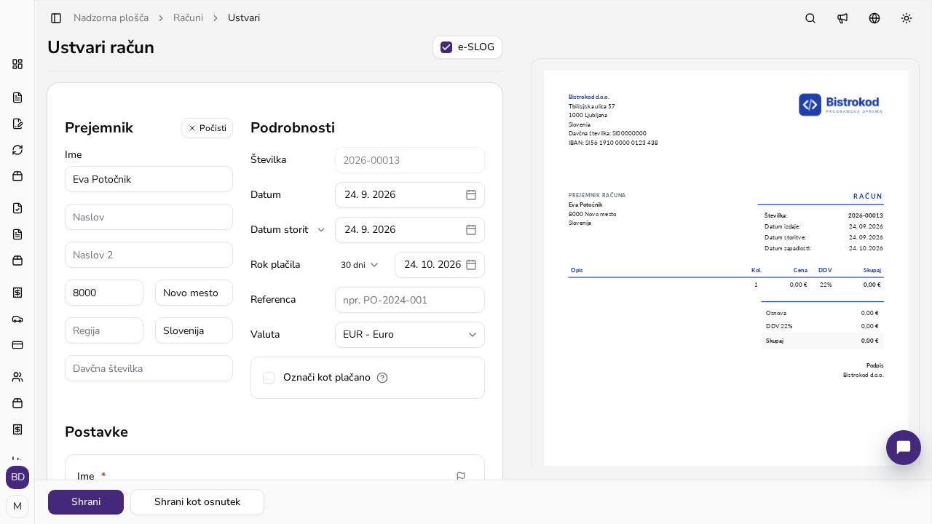Switch theme with the sun icon
This screenshot has width=932, height=524.
(907, 18)
